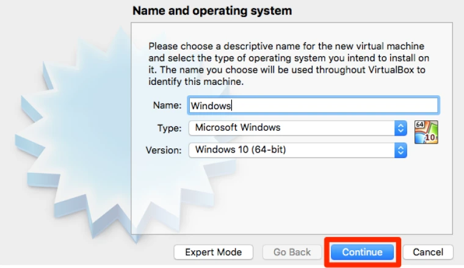Screen dimensions: 464x268
Task: Click the 'Name:' label
Action: pyautogui.click(x=167, y=105)
